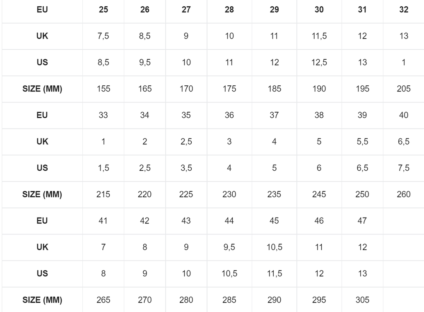The image size is (424, 312).
Task: Click the EU size 47 cell
Action: [362, 220]
